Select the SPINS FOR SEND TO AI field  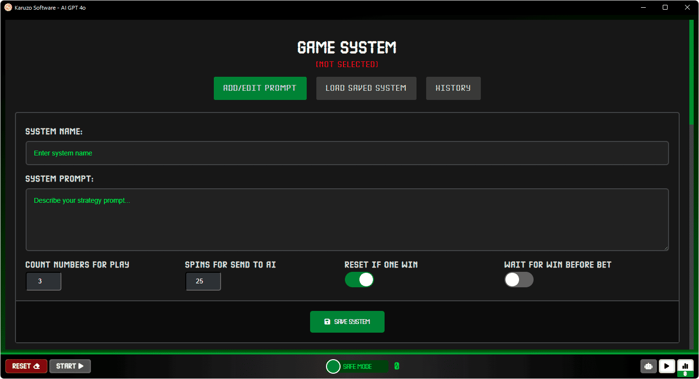[203, 281]
